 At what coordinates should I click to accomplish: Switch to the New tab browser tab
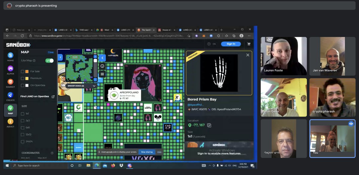click(x=21, y=30)
